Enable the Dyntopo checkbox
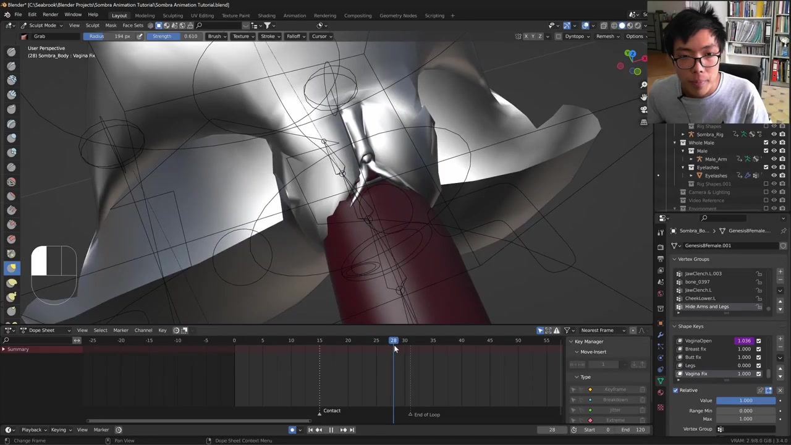Screen dimensions: 791x445 tap(558, 36)
